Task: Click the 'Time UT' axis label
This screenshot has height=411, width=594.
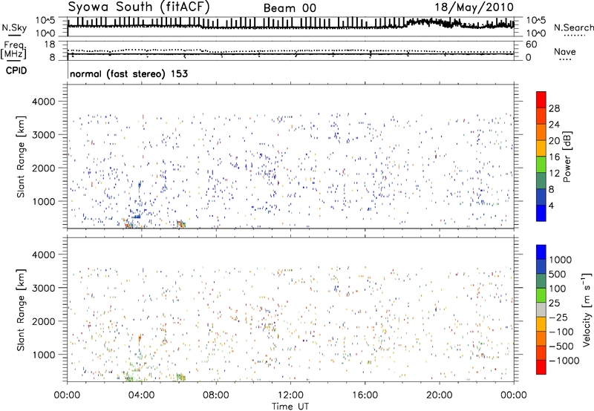Action: (290, 406)
